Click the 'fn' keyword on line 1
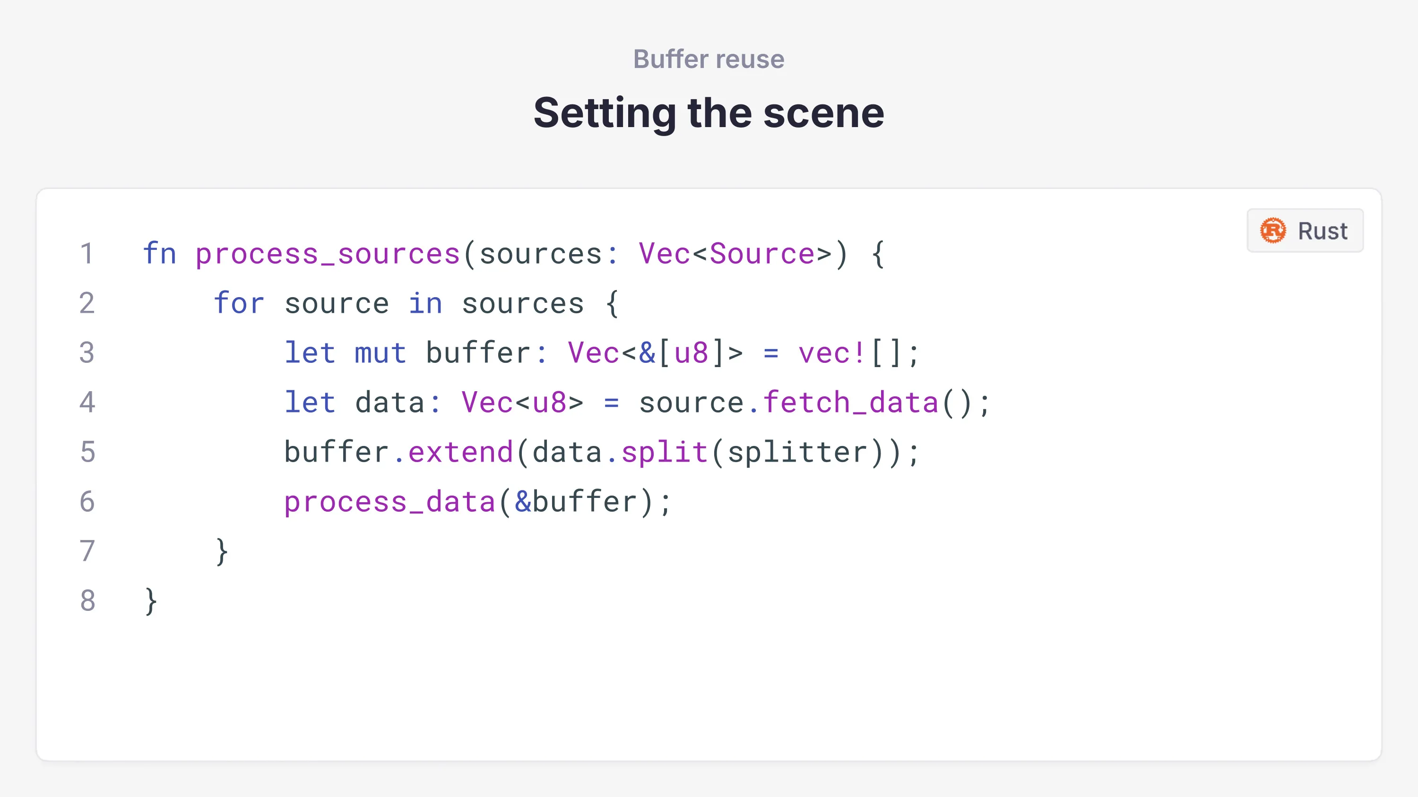This screenshot has height=797, width=1418. [x=160, y=254]
